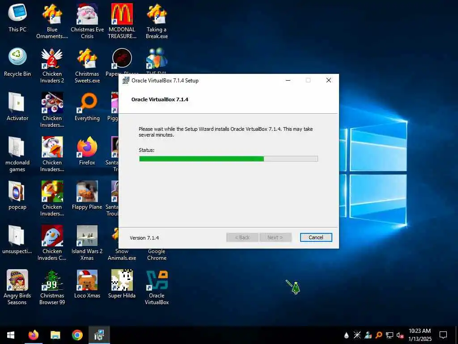Click the Status: label above the progress bar

146,150
